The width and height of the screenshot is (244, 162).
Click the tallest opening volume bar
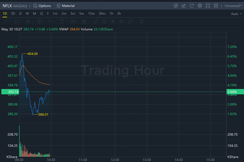click(x=20, y=141)
